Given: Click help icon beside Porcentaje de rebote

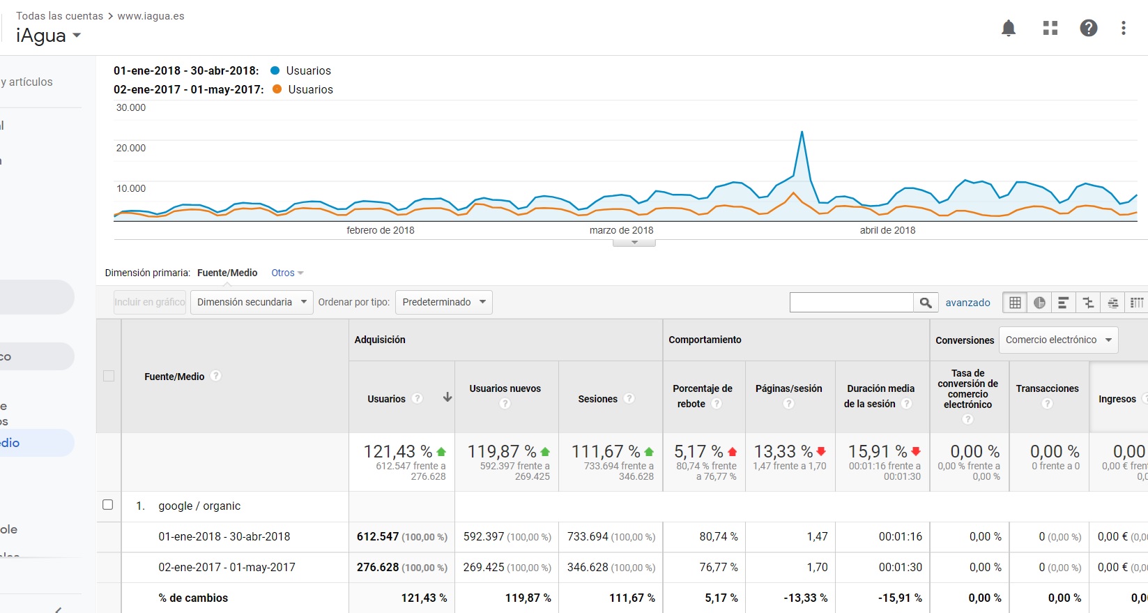Looking at the screenshot, I should click(x=717, y=404).
